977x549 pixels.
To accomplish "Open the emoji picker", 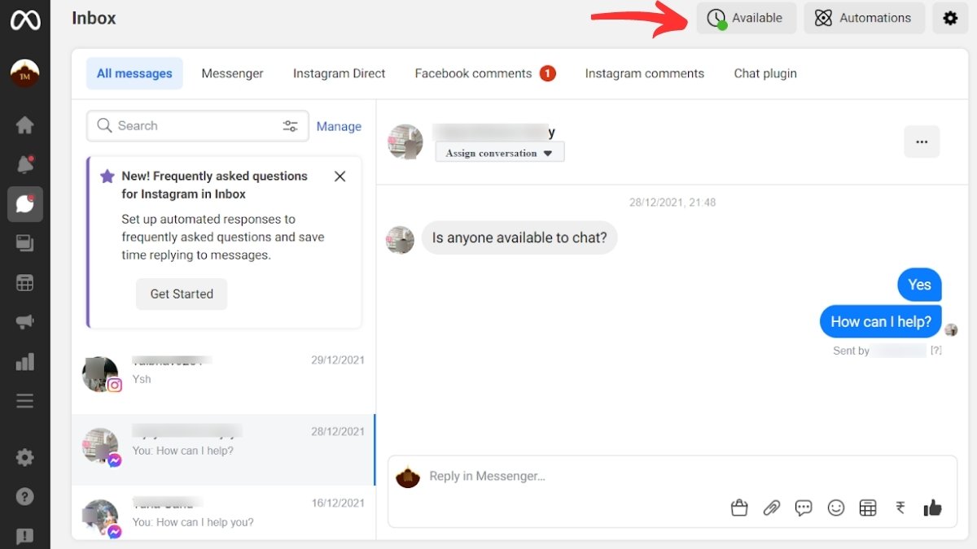I will 835,507.
